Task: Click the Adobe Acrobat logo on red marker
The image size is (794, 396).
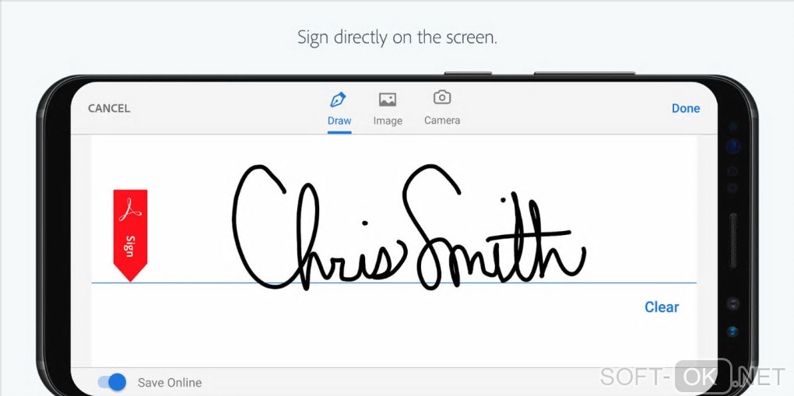Action: pos(130,210)
